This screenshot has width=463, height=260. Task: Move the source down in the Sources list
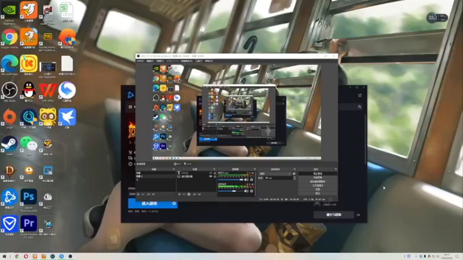(x=199, y=194)
